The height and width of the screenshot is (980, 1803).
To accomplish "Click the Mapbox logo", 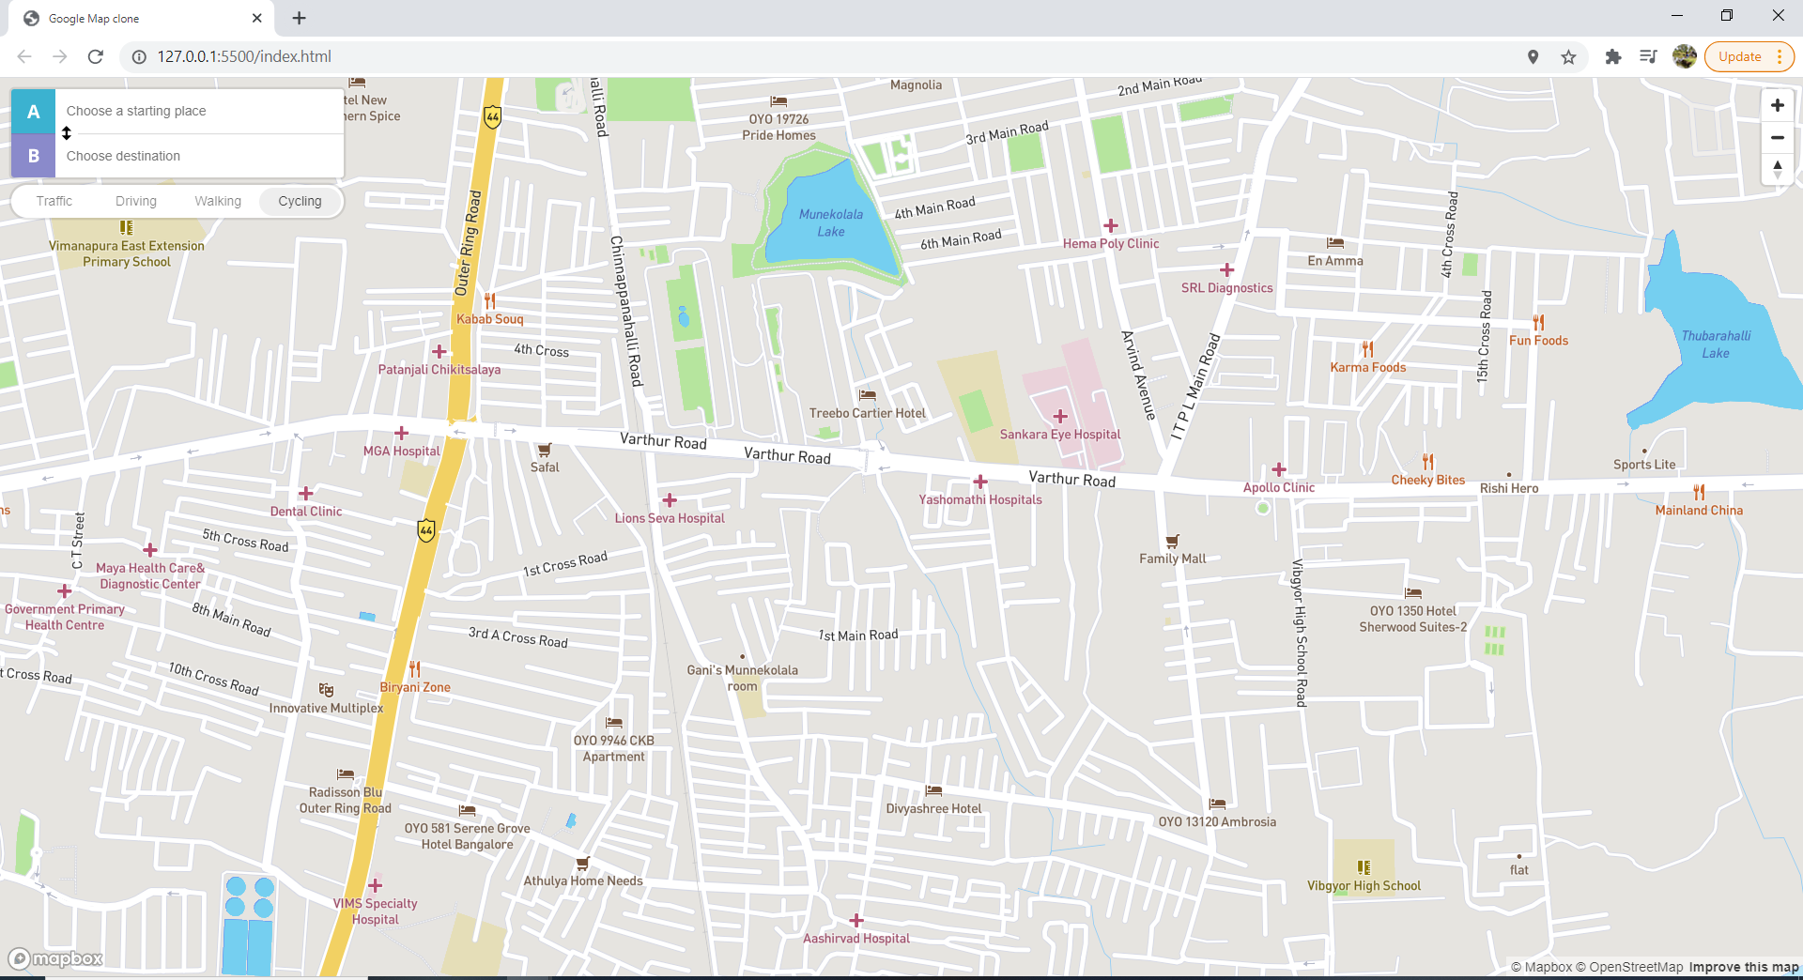I will coord(56,958).
